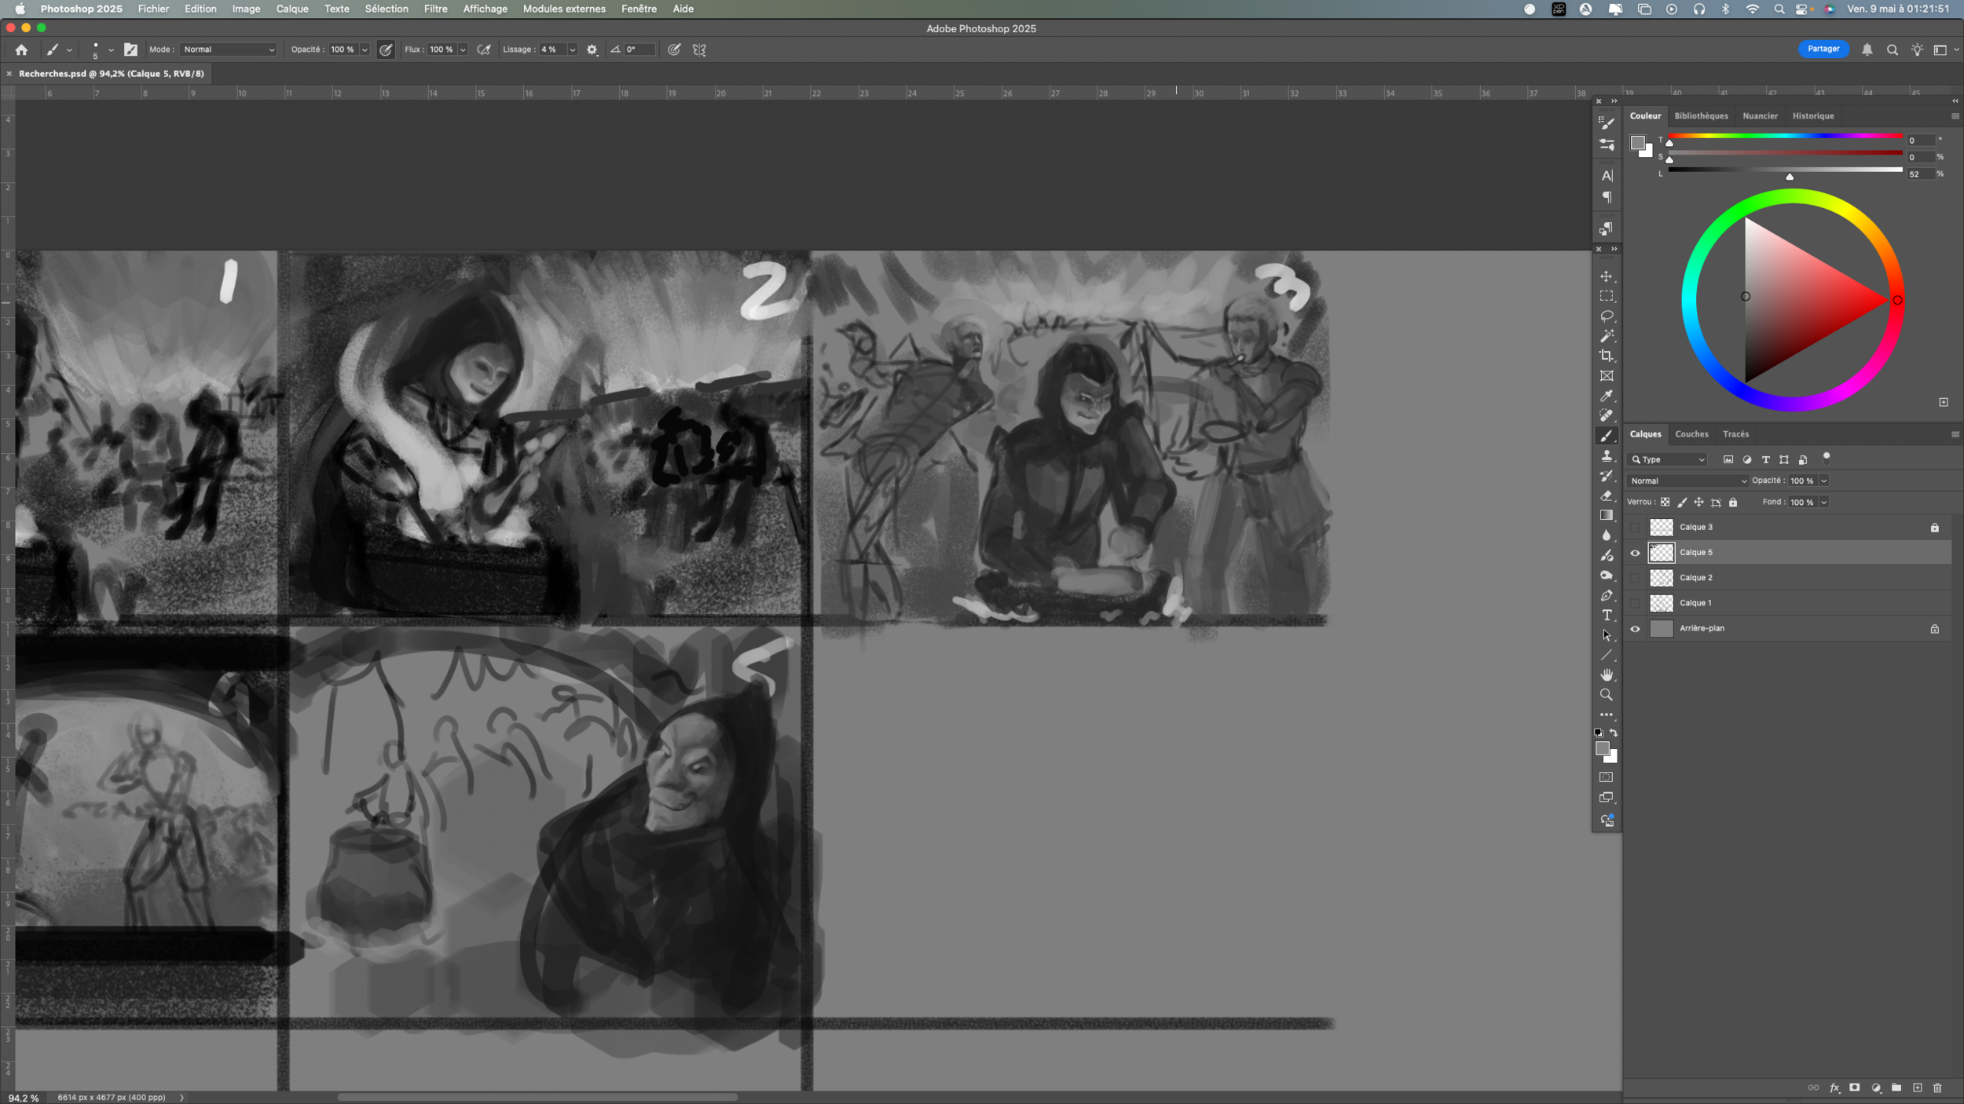Open the layer blend mode dropdown
The width and height of the screenshot is (1964, 1104).
click(1687, 481)
